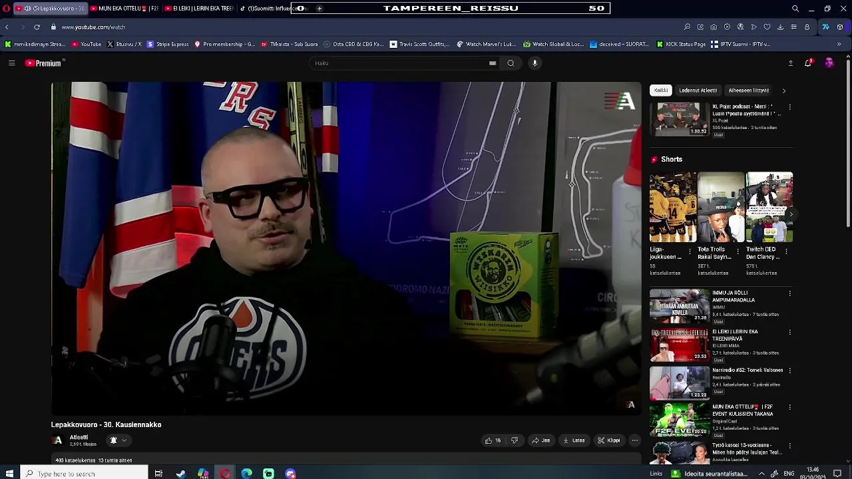Switch to Suomitt Influencer TikTok tab
The height and width of the screenshot is (479, 852).
pos(270,9)
